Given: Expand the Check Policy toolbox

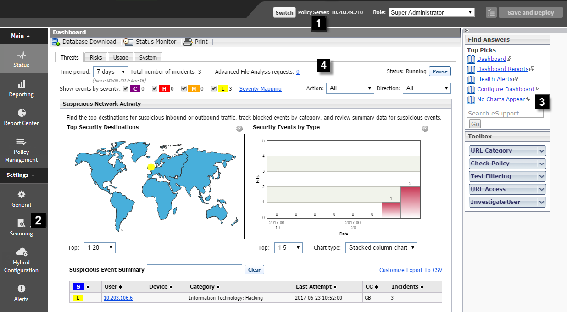Looking at the screenshot, I should click(542, 164).
